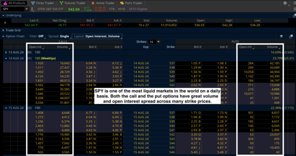The height and width of the screenshot is (156, 296).
Task: Click the call volume cell 12,882
Action: click(x=64, y=126)
